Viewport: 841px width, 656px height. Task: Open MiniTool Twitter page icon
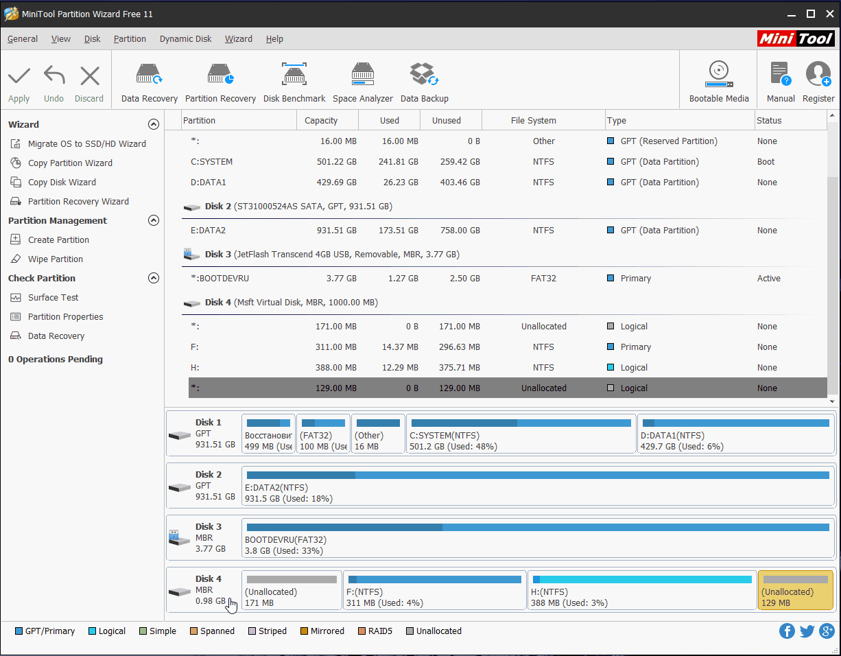[x=807, y=631]
